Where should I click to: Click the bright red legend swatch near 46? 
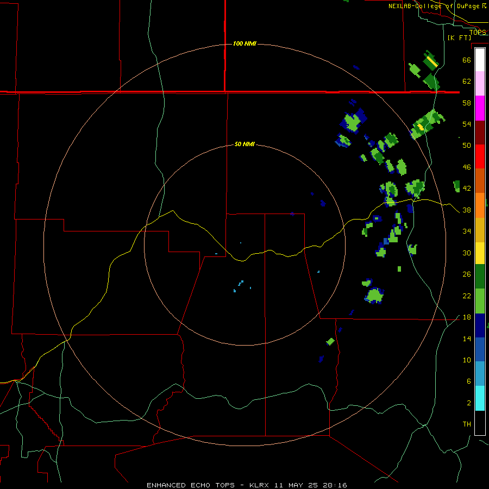(480, 156)
